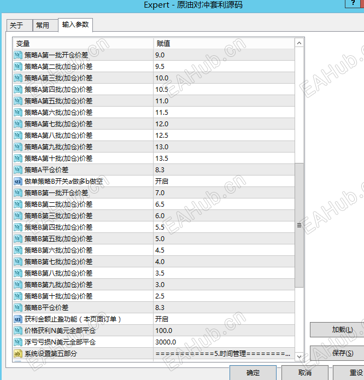Viewport: 364px width, 380px height.
Task: Select the 123 icon for 做单策略B开关a做多b做空
Action: tap(18, 182)
